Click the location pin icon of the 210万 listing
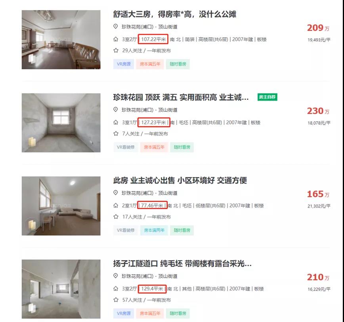 click(116, 276)
